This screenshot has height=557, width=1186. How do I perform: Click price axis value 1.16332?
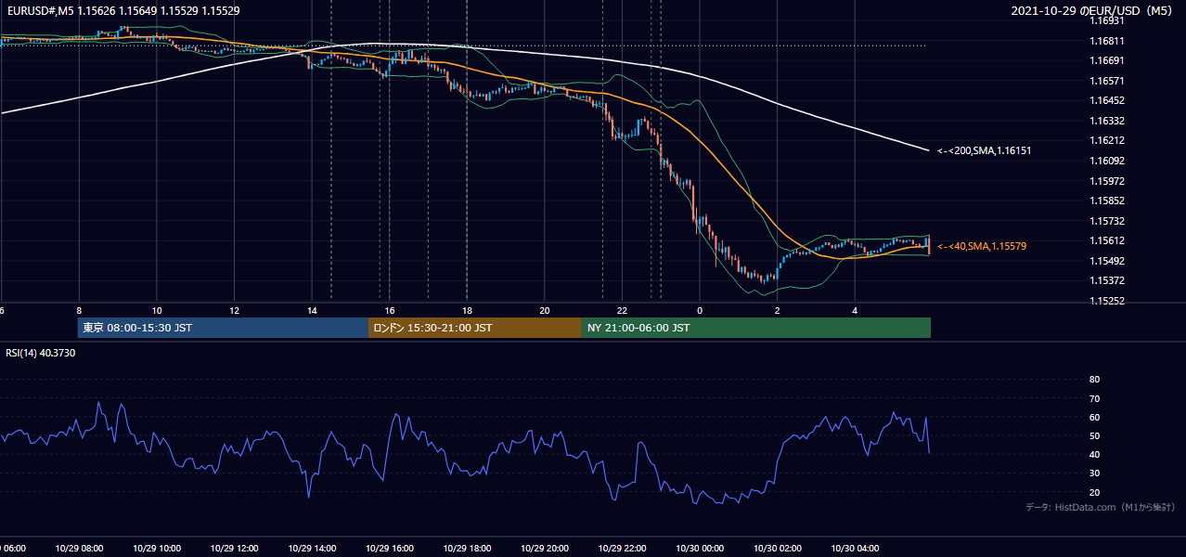click(1108, 121)
